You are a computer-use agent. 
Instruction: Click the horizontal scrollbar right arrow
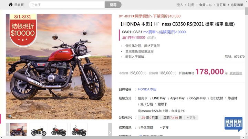tap(243, 137)
